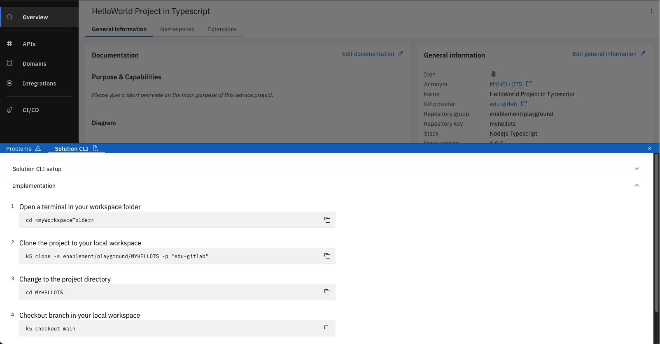Viewport: 660px width, 344px height.
Task: Click the myhellots repository key value
Action: [502, 124]
